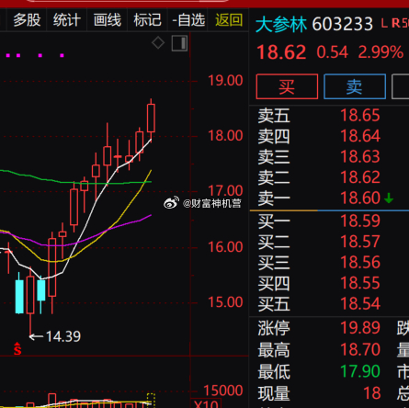Click the stock name 大参林

point(281,25)
